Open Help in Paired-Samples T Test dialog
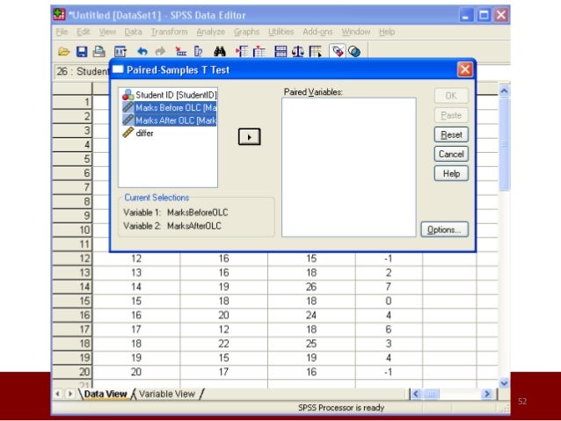Image resolution: width=561 pixels, height=421 pixels. coord(451,173)
